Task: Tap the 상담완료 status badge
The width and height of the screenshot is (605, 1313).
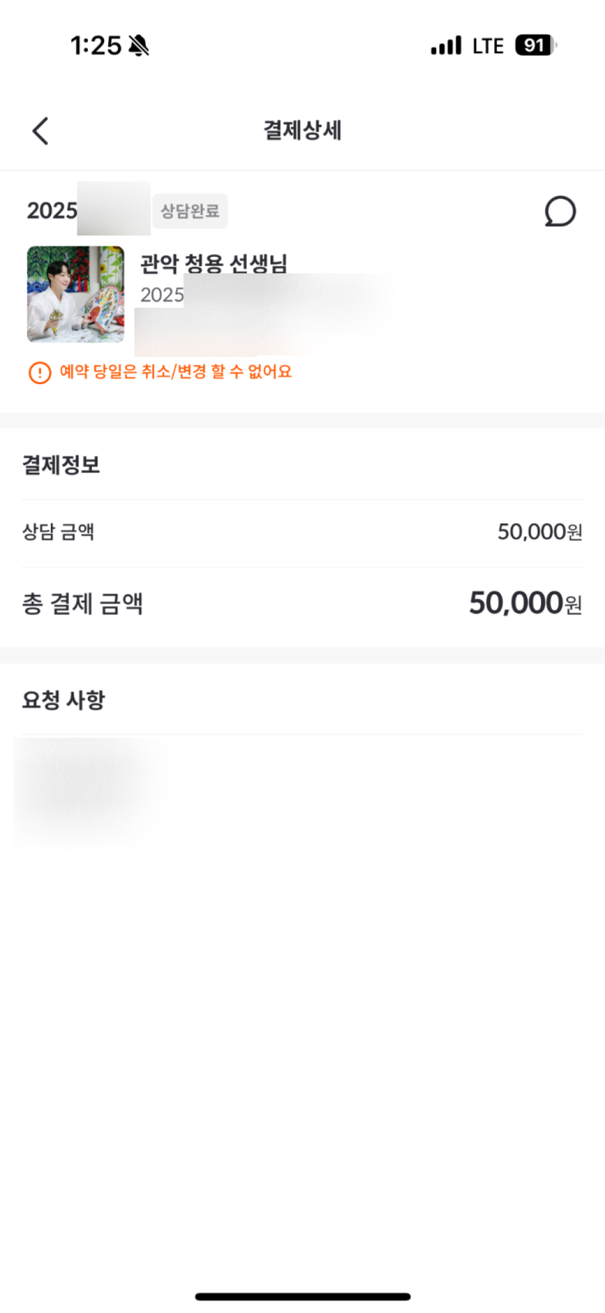Action: click(x=190, y=211)
